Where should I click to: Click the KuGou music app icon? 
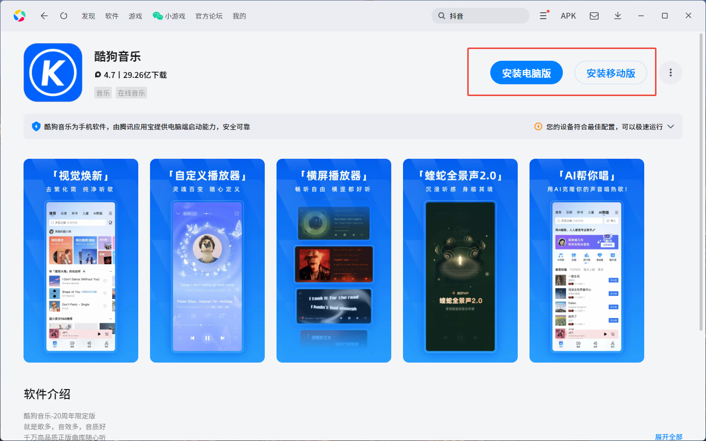(x=53, y=73)
